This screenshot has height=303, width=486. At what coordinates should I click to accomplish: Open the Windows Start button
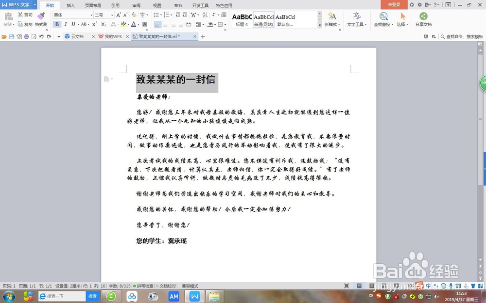coord(9,297)
